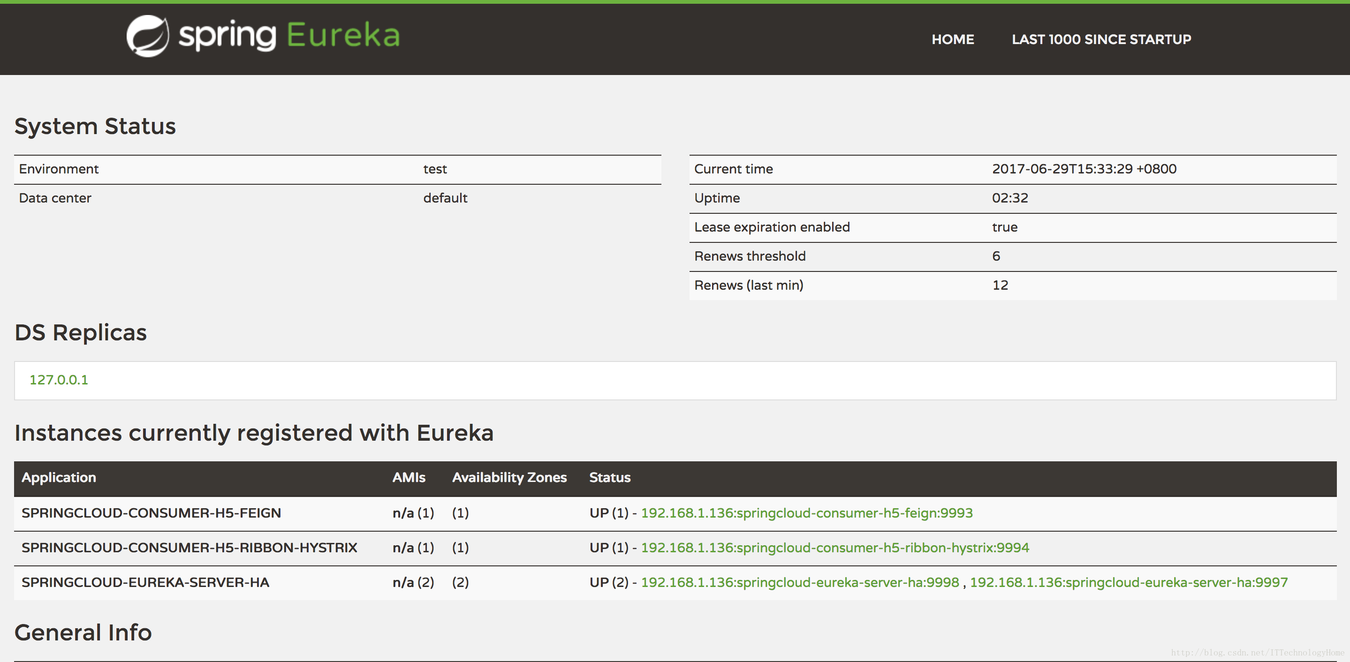Image resolution: width=1350 pixels, height=662 pixels.
Task: Open springcloud-consumer-h5-feign:9993 instance link
Action: 806,513
